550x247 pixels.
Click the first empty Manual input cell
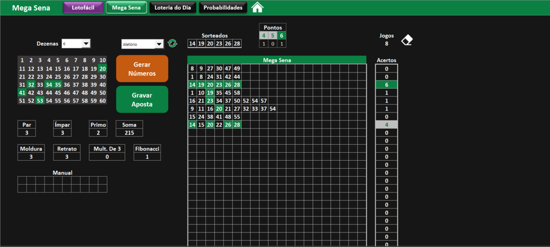click(x=22, y=181)
